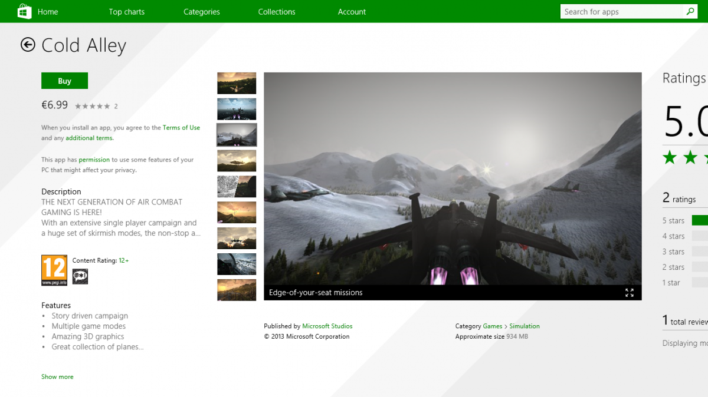Click the 1 star rating row
The width and height of the screenshot is (708, 397).
tap(685, 283)
